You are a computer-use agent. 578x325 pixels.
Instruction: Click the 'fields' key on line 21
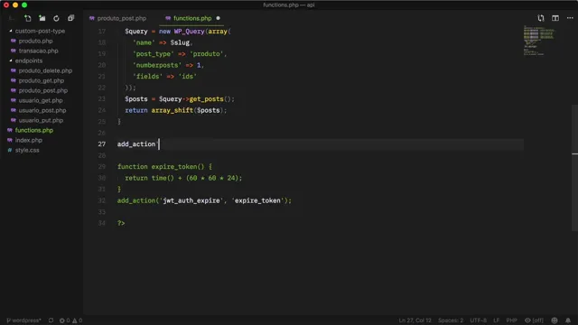click(147, 76)
